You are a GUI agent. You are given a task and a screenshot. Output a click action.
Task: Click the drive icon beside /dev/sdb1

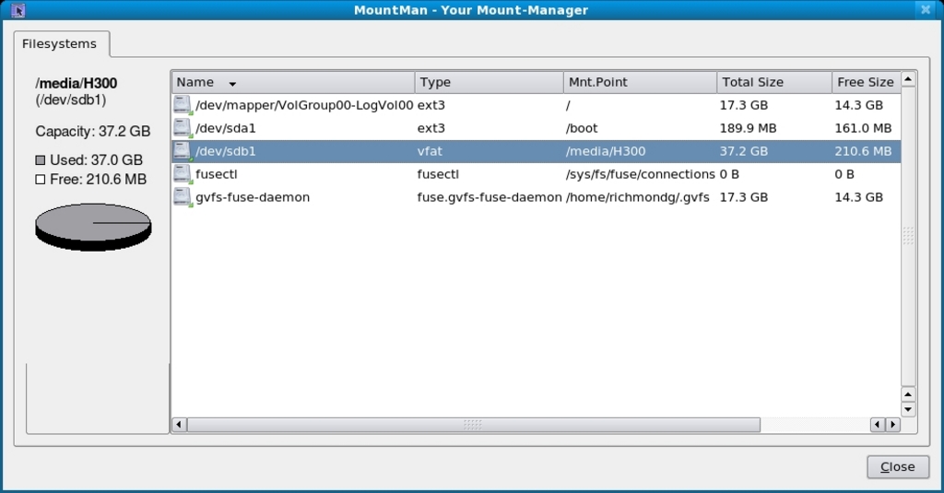tap(183, 151)
